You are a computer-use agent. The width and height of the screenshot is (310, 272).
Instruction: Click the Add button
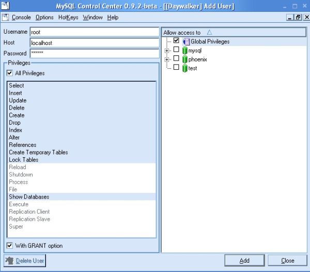coord(244,261)
